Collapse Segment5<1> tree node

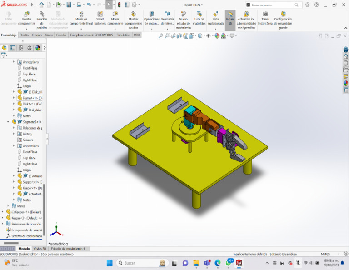click(8, 122)
